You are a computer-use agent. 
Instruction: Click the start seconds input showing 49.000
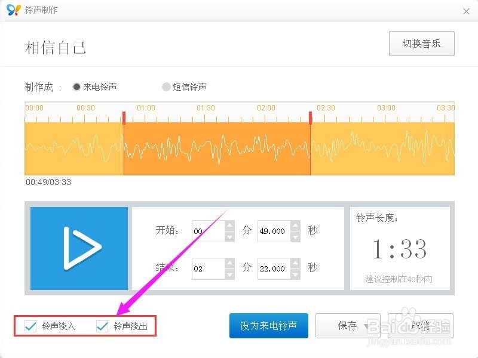(x=275, y=231)
